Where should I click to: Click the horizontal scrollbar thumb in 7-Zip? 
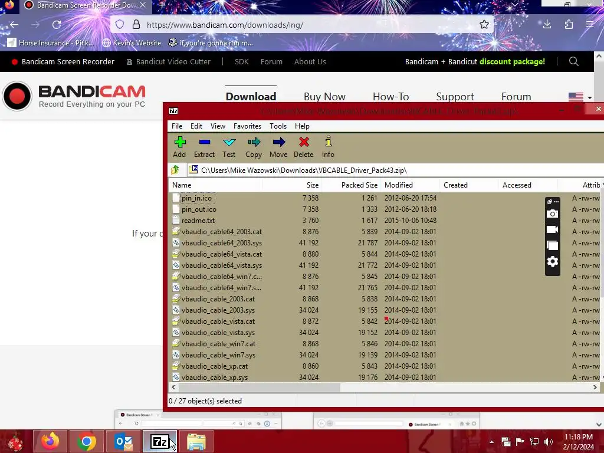click(x=259, y=387)
